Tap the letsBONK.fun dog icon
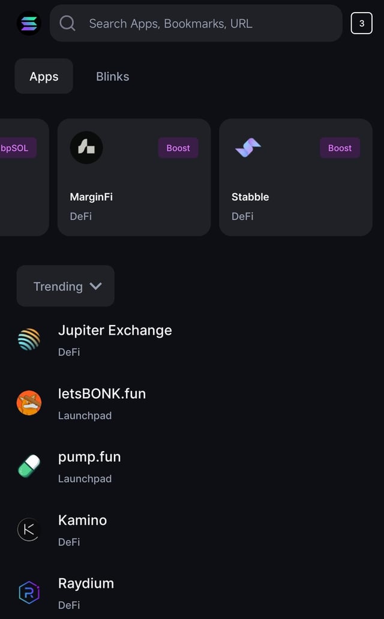The image size is (384, 619). [x=29, y=403]
